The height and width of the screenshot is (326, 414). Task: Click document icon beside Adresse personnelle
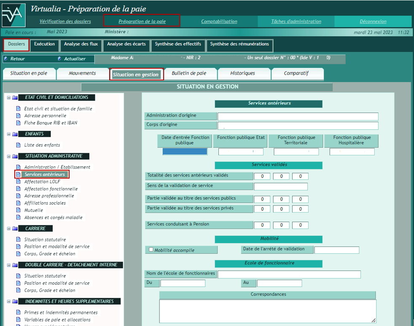pyautogui.click(x=18, y=116)
